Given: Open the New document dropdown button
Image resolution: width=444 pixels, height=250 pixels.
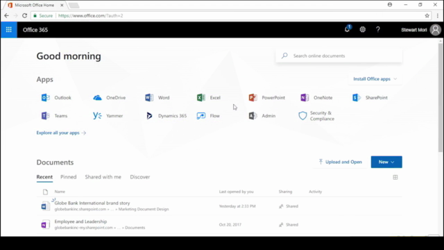Looking at the screenshot, I should click(386, 162).
